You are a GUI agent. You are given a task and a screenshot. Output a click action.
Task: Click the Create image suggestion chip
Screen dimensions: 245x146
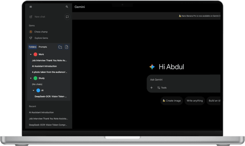pos(171,101)
